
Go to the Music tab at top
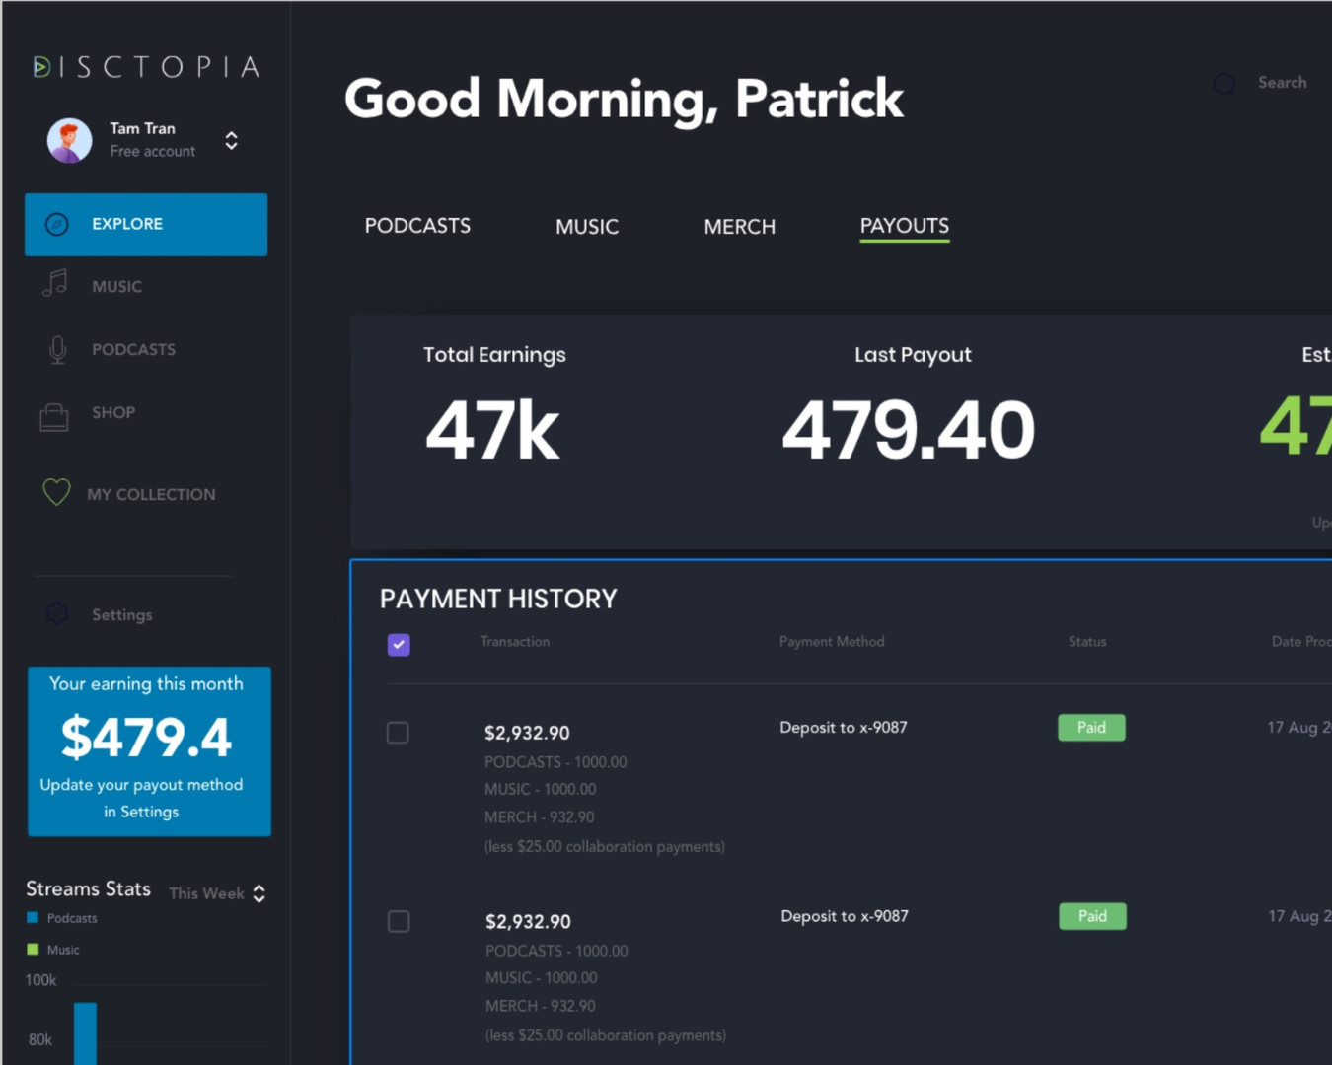[x=587, y=227]
